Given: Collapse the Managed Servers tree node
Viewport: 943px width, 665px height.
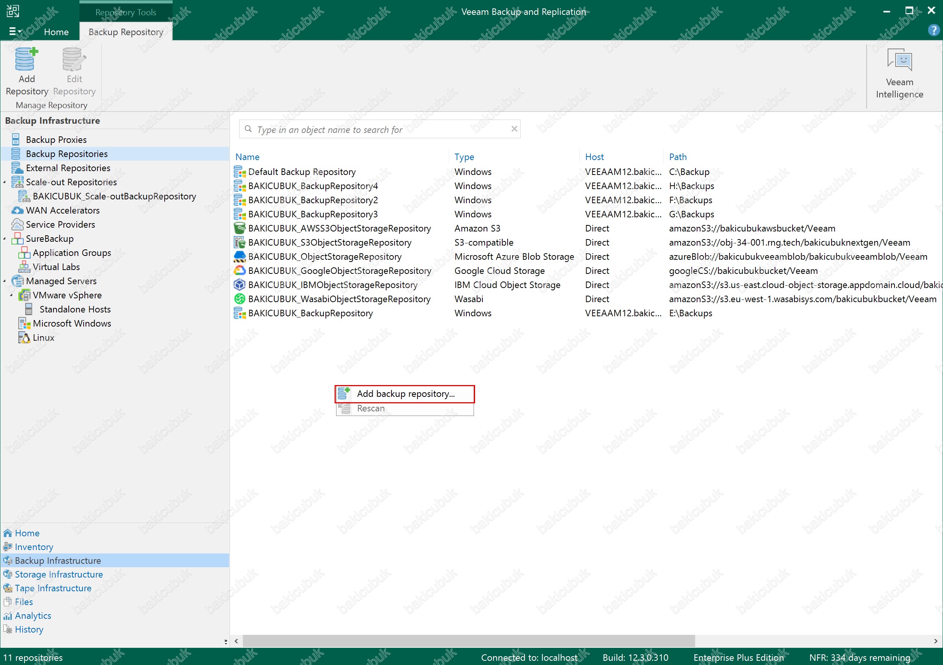Looking at the screenshot, I should 5,281.
